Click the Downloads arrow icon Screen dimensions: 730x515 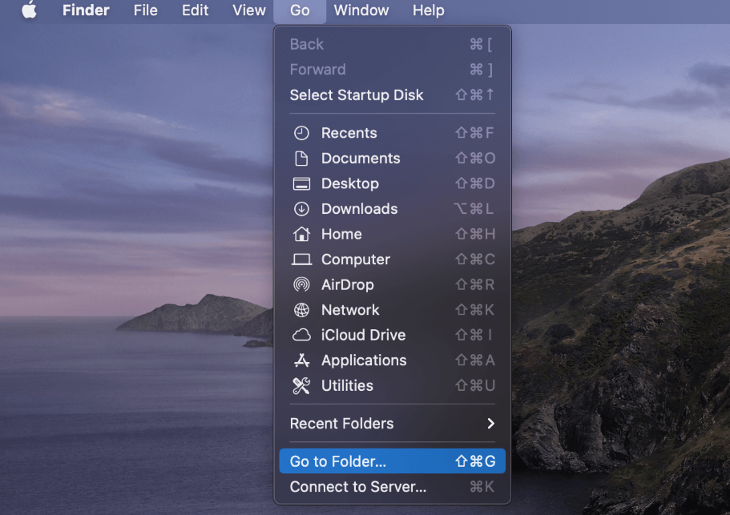tap(301, 209)
